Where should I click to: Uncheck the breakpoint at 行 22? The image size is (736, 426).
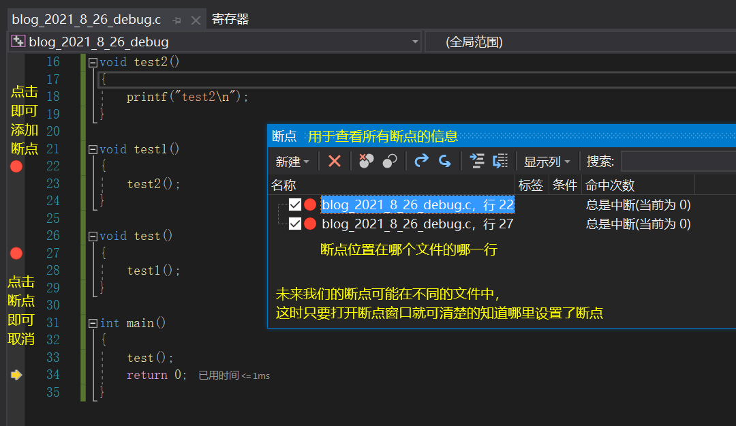point(296,204)
